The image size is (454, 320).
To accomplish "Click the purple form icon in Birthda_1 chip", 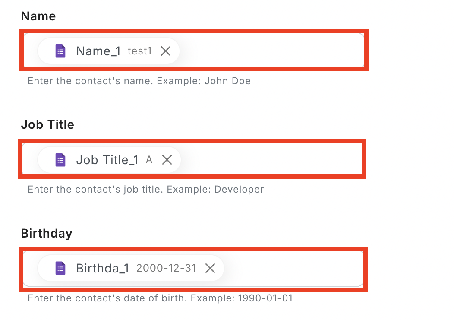I will [x=60, y=269].
